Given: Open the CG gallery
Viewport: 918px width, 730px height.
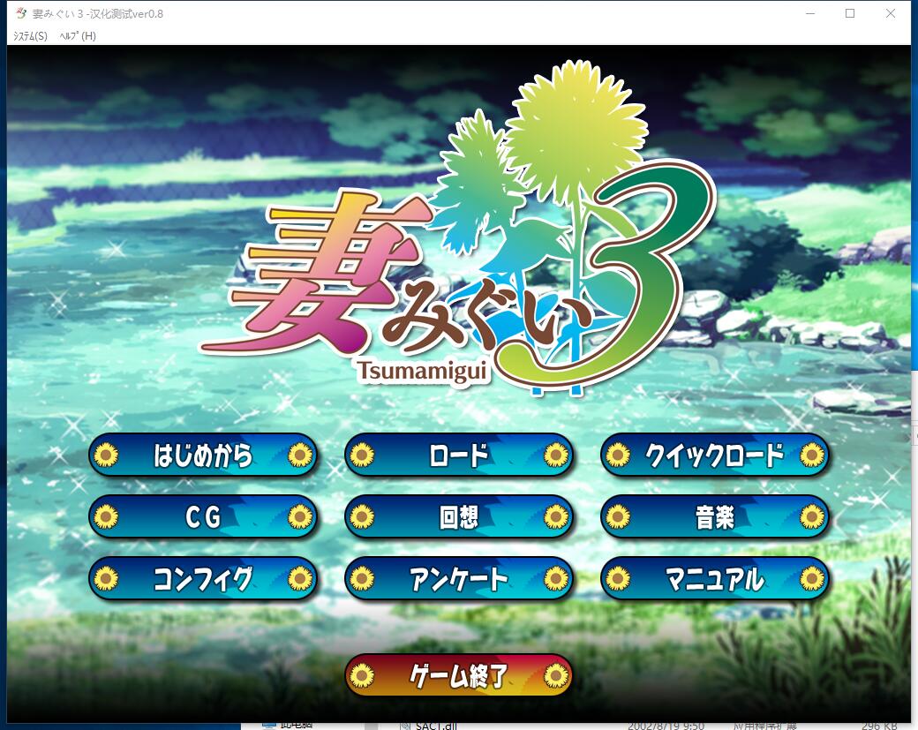Looking at the screenshot, I should coord(203,517).
